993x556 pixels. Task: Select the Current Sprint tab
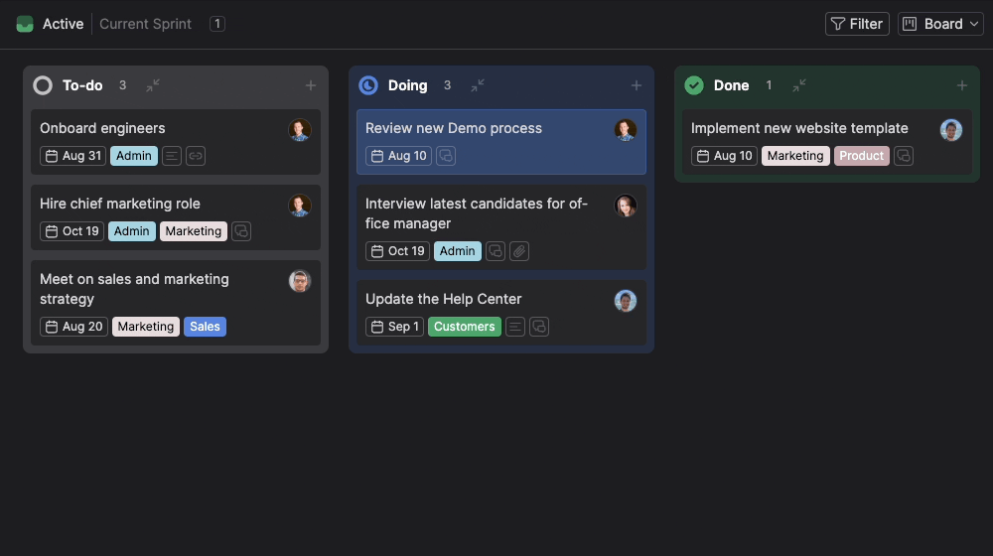point(145,24)
